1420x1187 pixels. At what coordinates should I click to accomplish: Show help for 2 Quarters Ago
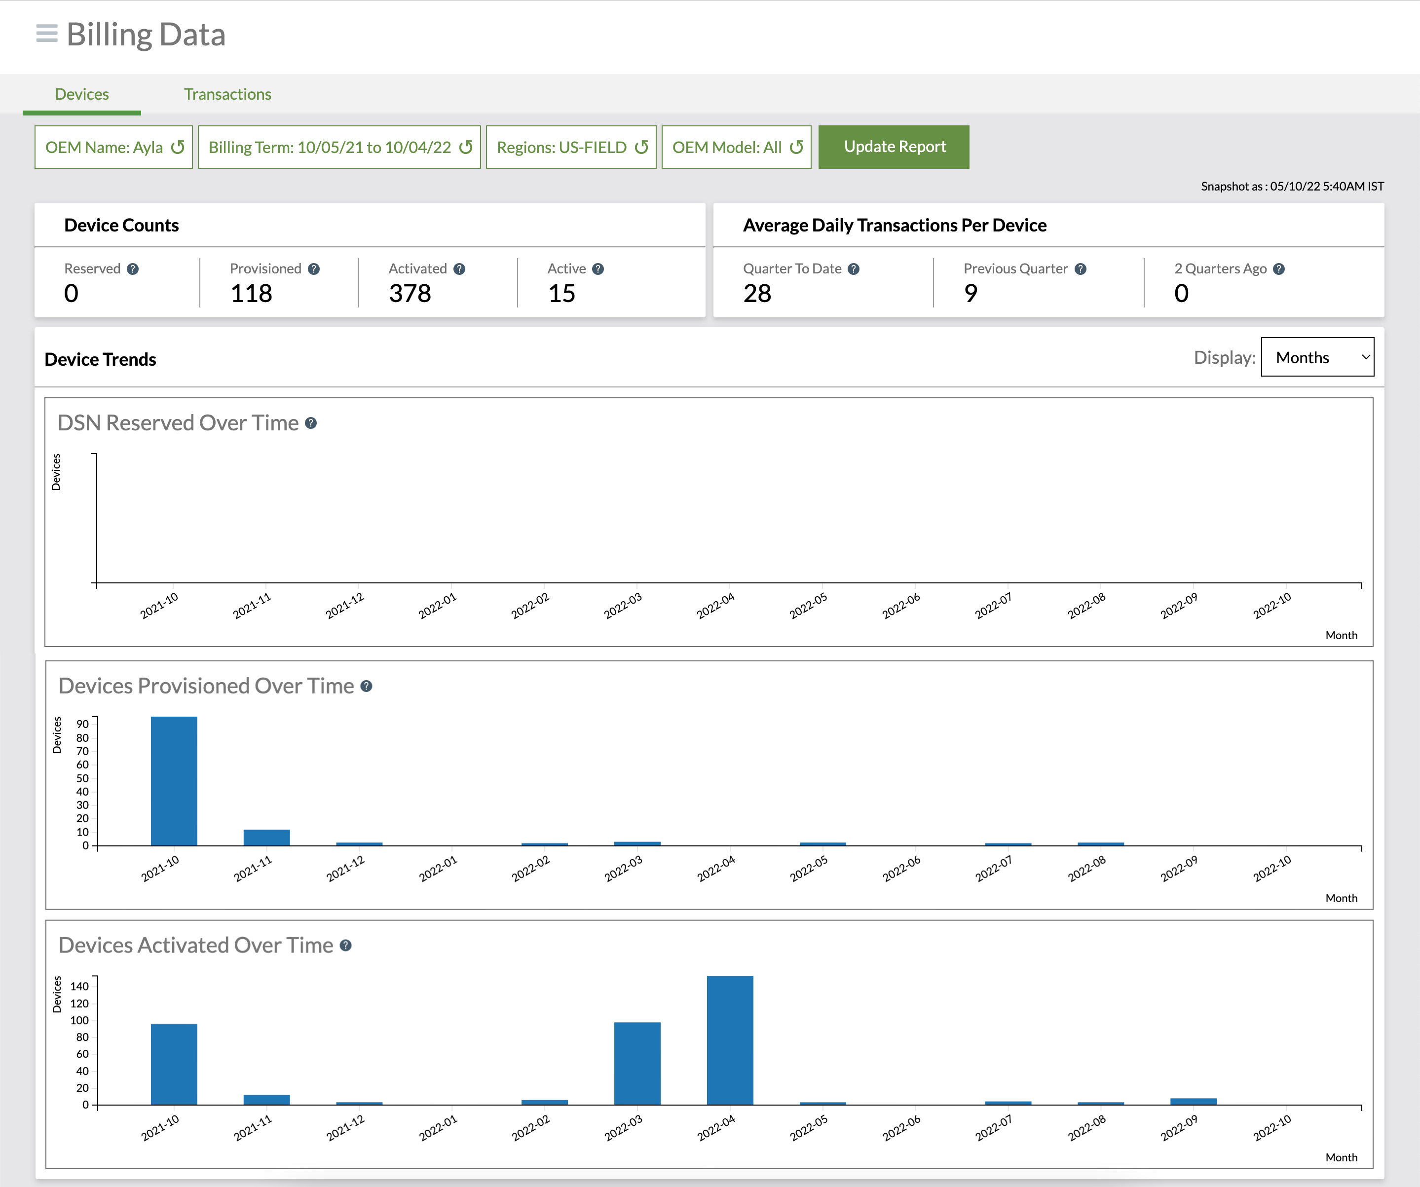pyautogui.click(x=1279, y=268)
